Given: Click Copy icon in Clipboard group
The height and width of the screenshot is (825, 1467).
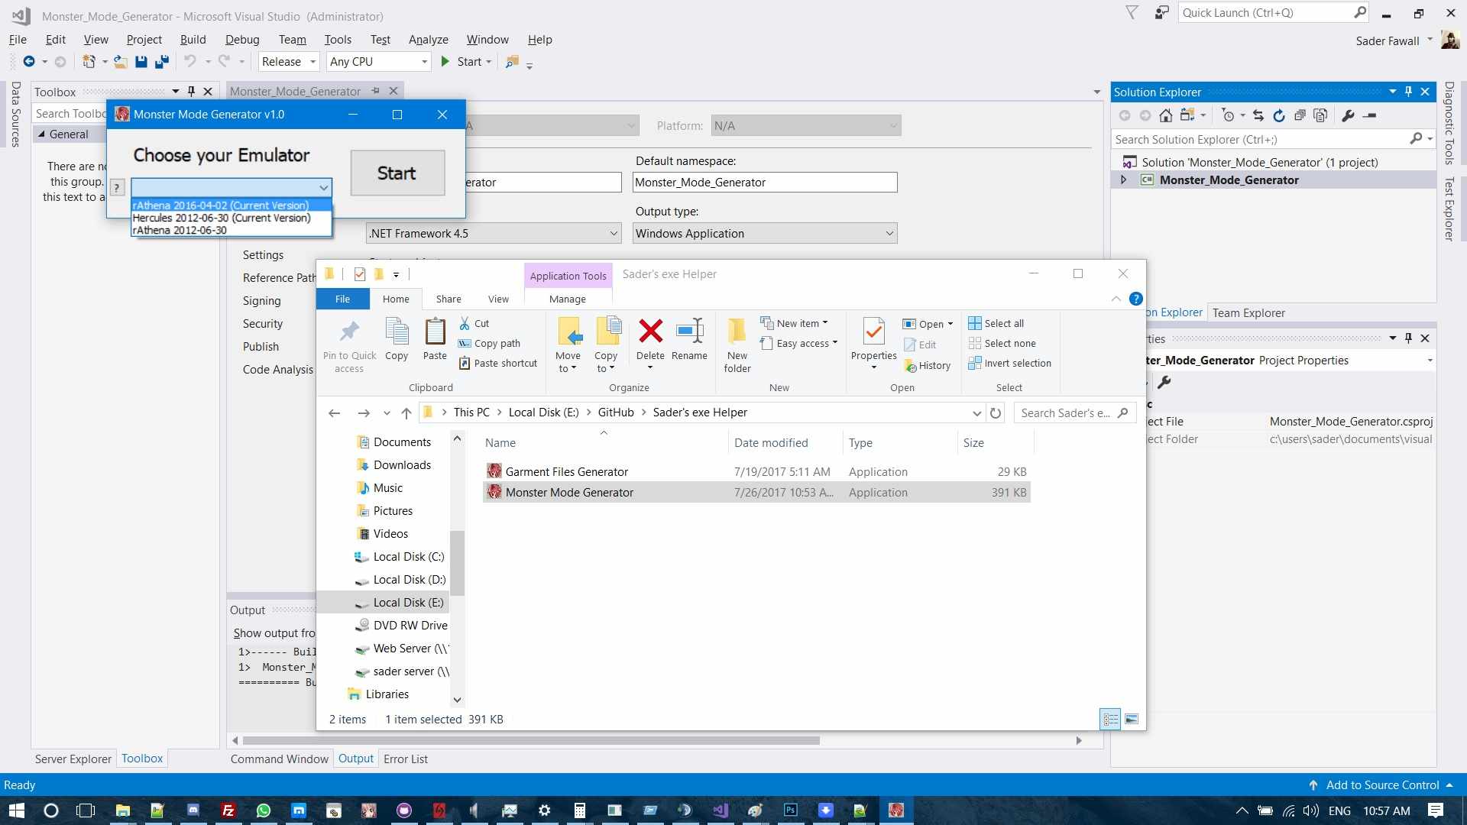Looking at the screenshot, I should tap(397, 331).
